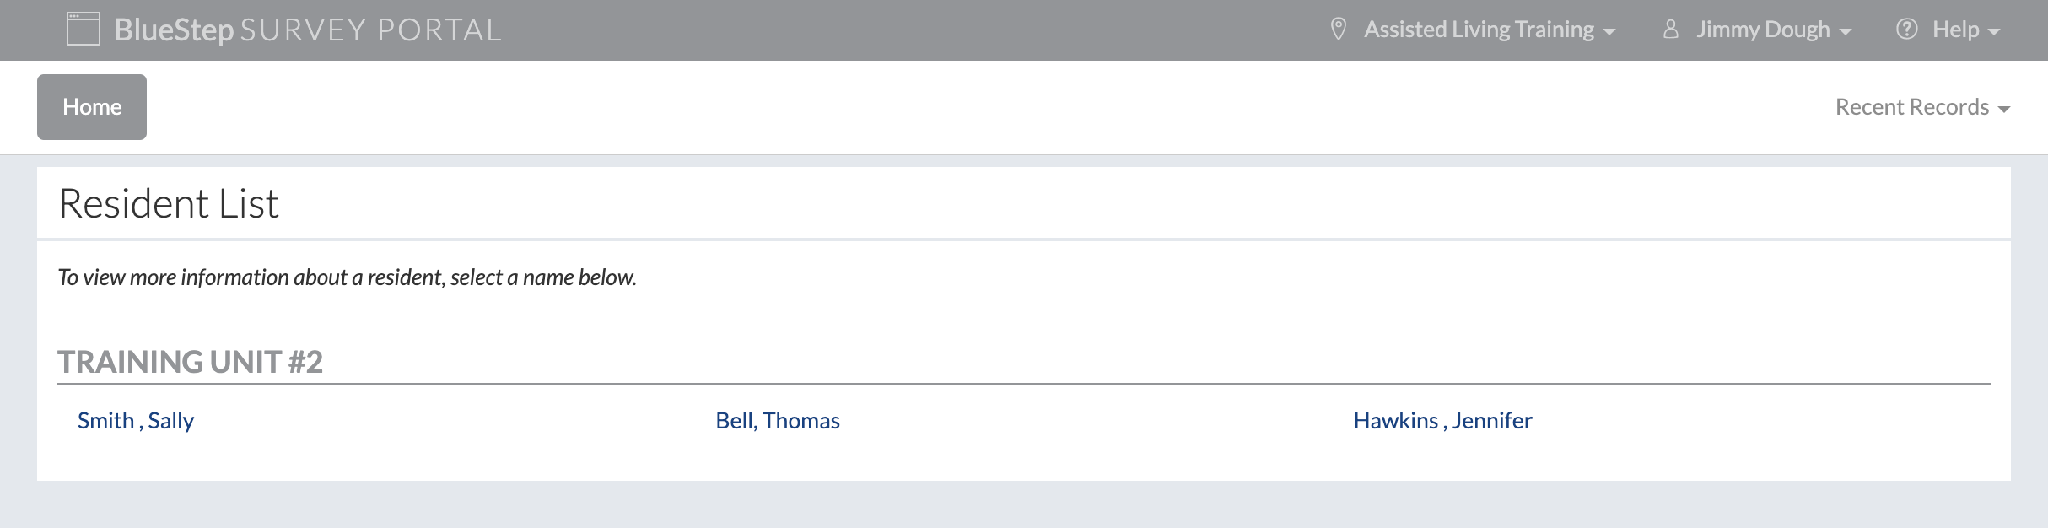Open the Recent Records menu
The width and height of the screenshot is (2048, 528).
coord(1922,107)
